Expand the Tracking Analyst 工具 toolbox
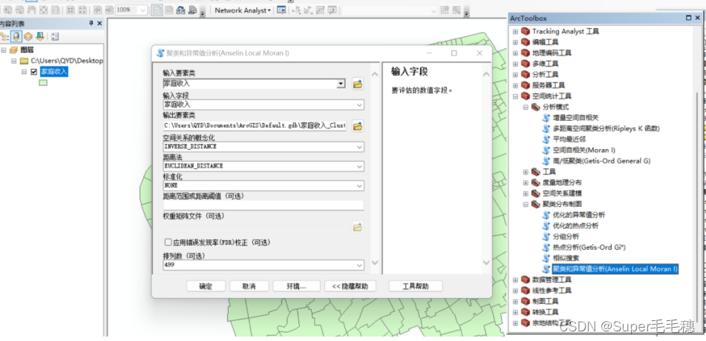Viewport: 706px width, 341px height. [515, 31]
